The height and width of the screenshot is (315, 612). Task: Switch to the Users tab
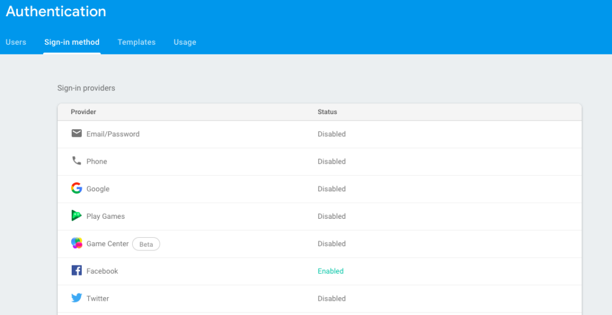pyautogui.click(x=16, y=42)
